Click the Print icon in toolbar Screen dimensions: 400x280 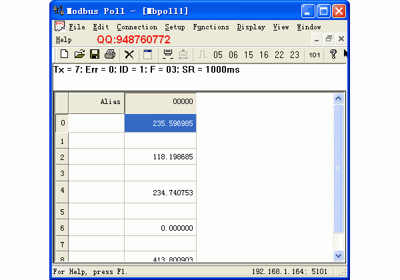[109, 55]
